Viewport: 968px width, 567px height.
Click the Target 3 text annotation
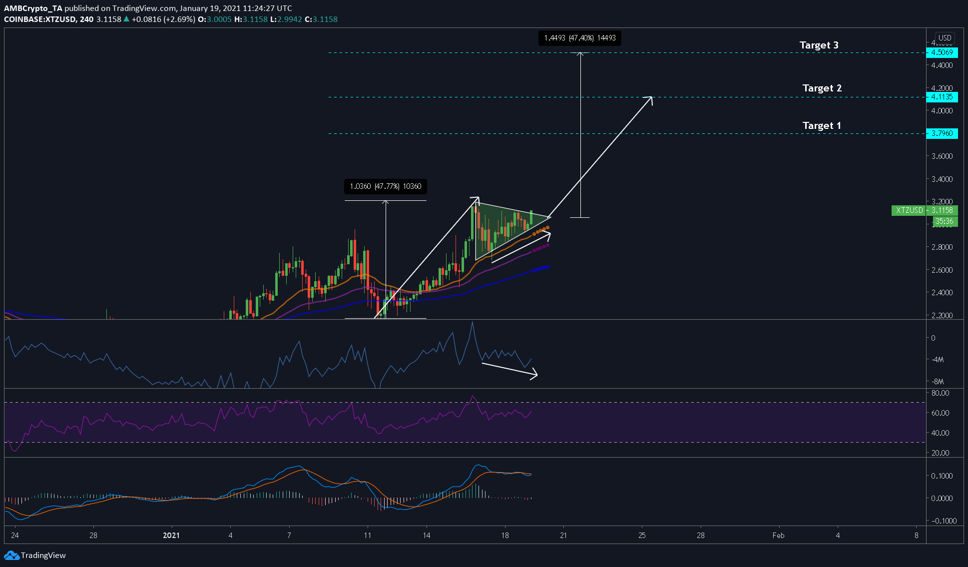pyautogui.click(x=819, y=45)
